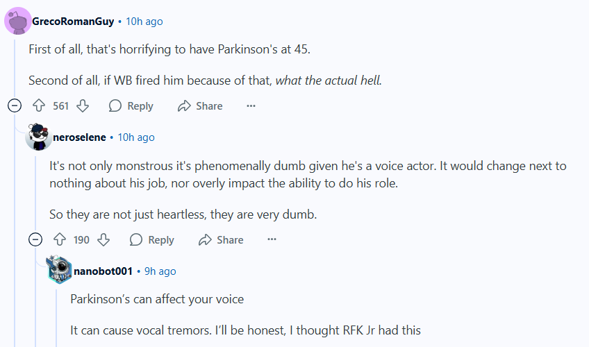Click the 9h ago timestamp on nanobot001's comment

(x=160, y=271)
